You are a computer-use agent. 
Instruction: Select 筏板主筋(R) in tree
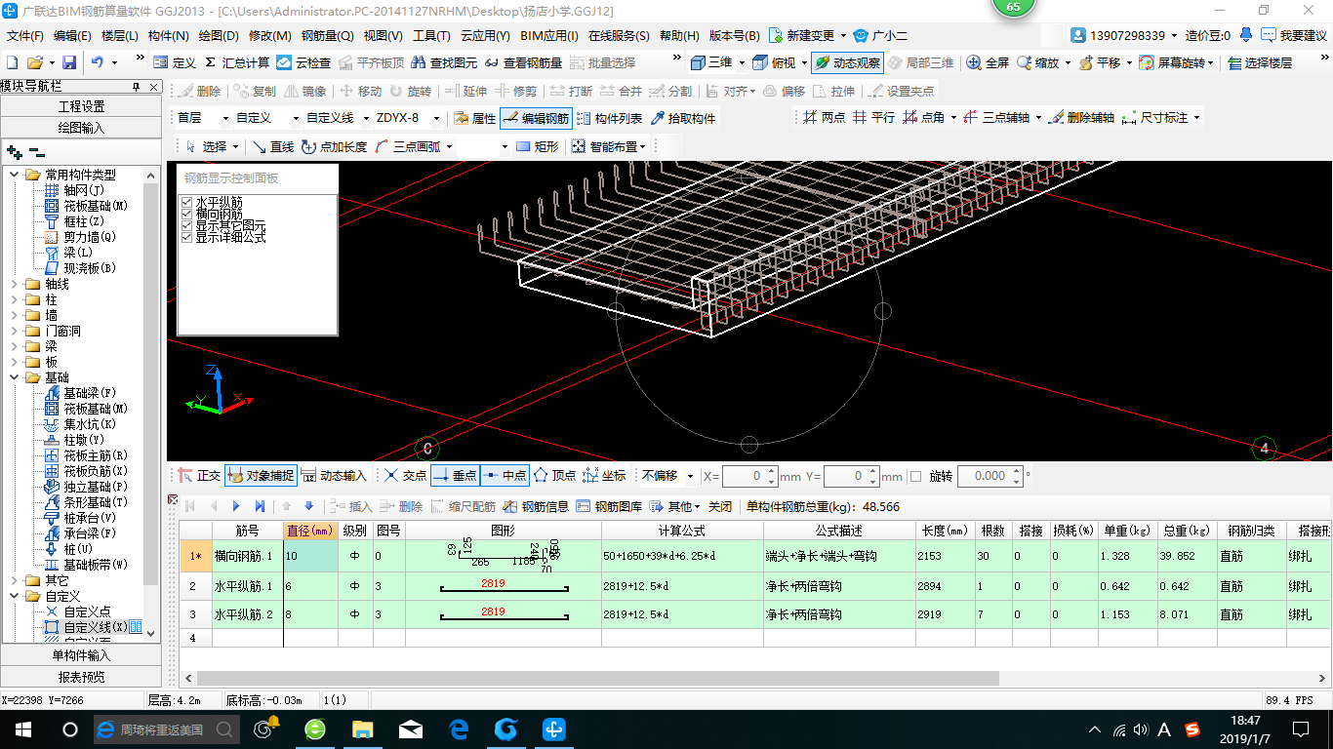coord(96,455)
